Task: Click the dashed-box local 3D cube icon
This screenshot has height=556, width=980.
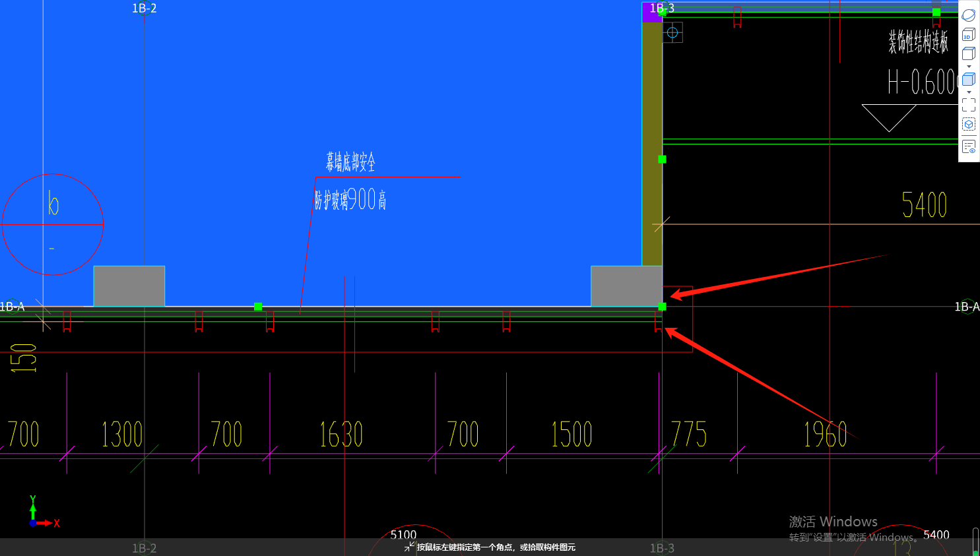Action: click(968, 124)
